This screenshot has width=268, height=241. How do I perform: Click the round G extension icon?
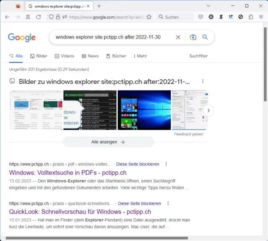pos(211,17)
